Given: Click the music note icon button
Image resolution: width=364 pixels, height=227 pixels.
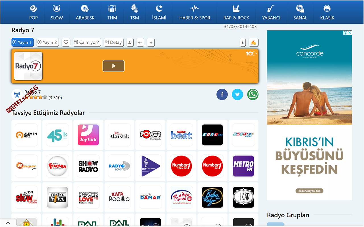Looking at the screenshot, I should [130, 42].
